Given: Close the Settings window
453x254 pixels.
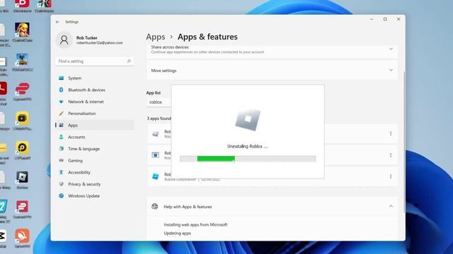Looking at the screenshot, I should click(398, 19).
